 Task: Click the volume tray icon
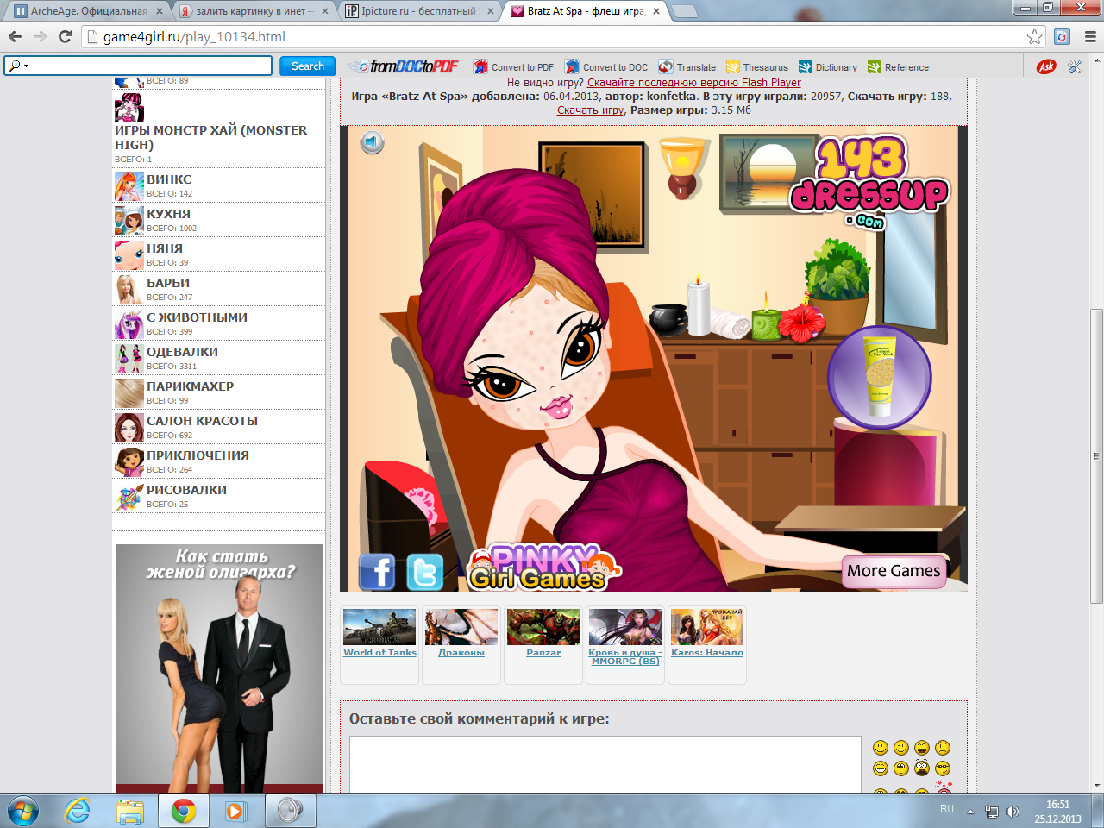[x=1012, y=812]
